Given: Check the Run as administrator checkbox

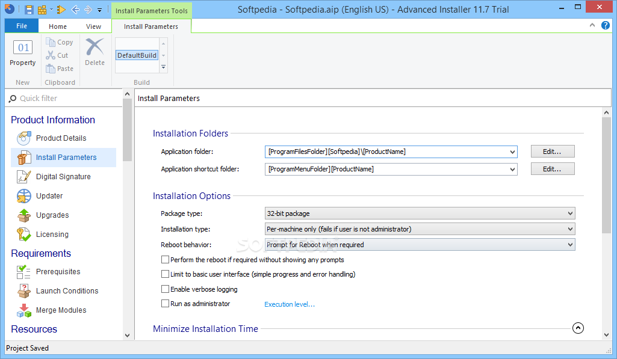Looking at the screenshot, I should click(166, 304).
